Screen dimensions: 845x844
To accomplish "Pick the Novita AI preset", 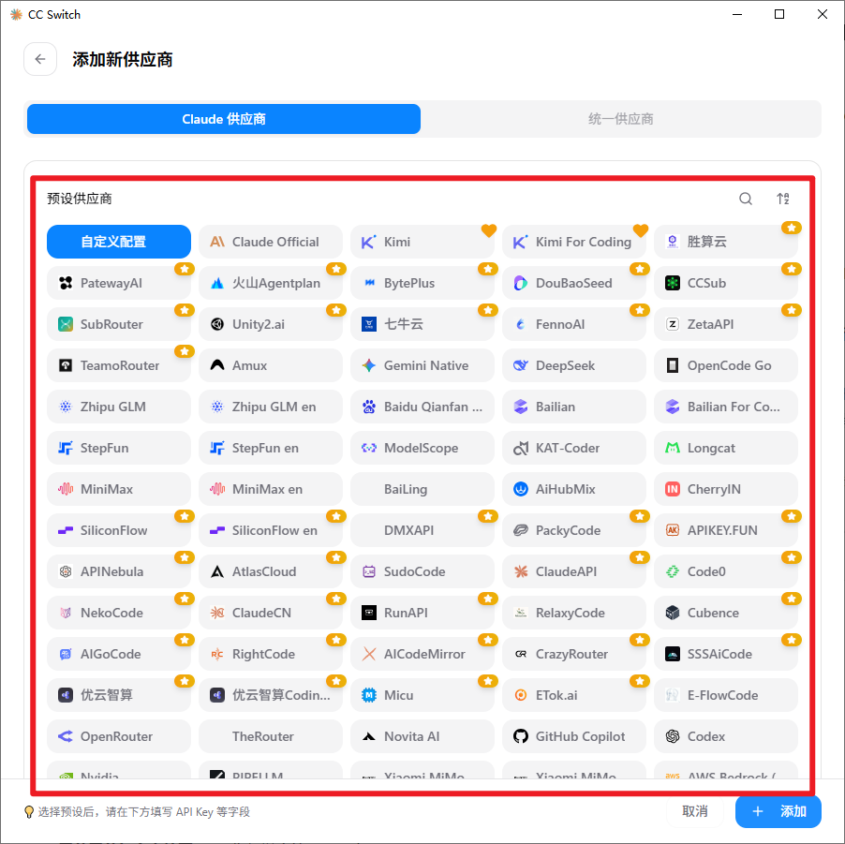I will 422,737.
